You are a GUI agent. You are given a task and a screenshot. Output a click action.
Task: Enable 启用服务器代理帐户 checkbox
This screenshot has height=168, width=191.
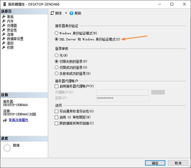[56, 86]
